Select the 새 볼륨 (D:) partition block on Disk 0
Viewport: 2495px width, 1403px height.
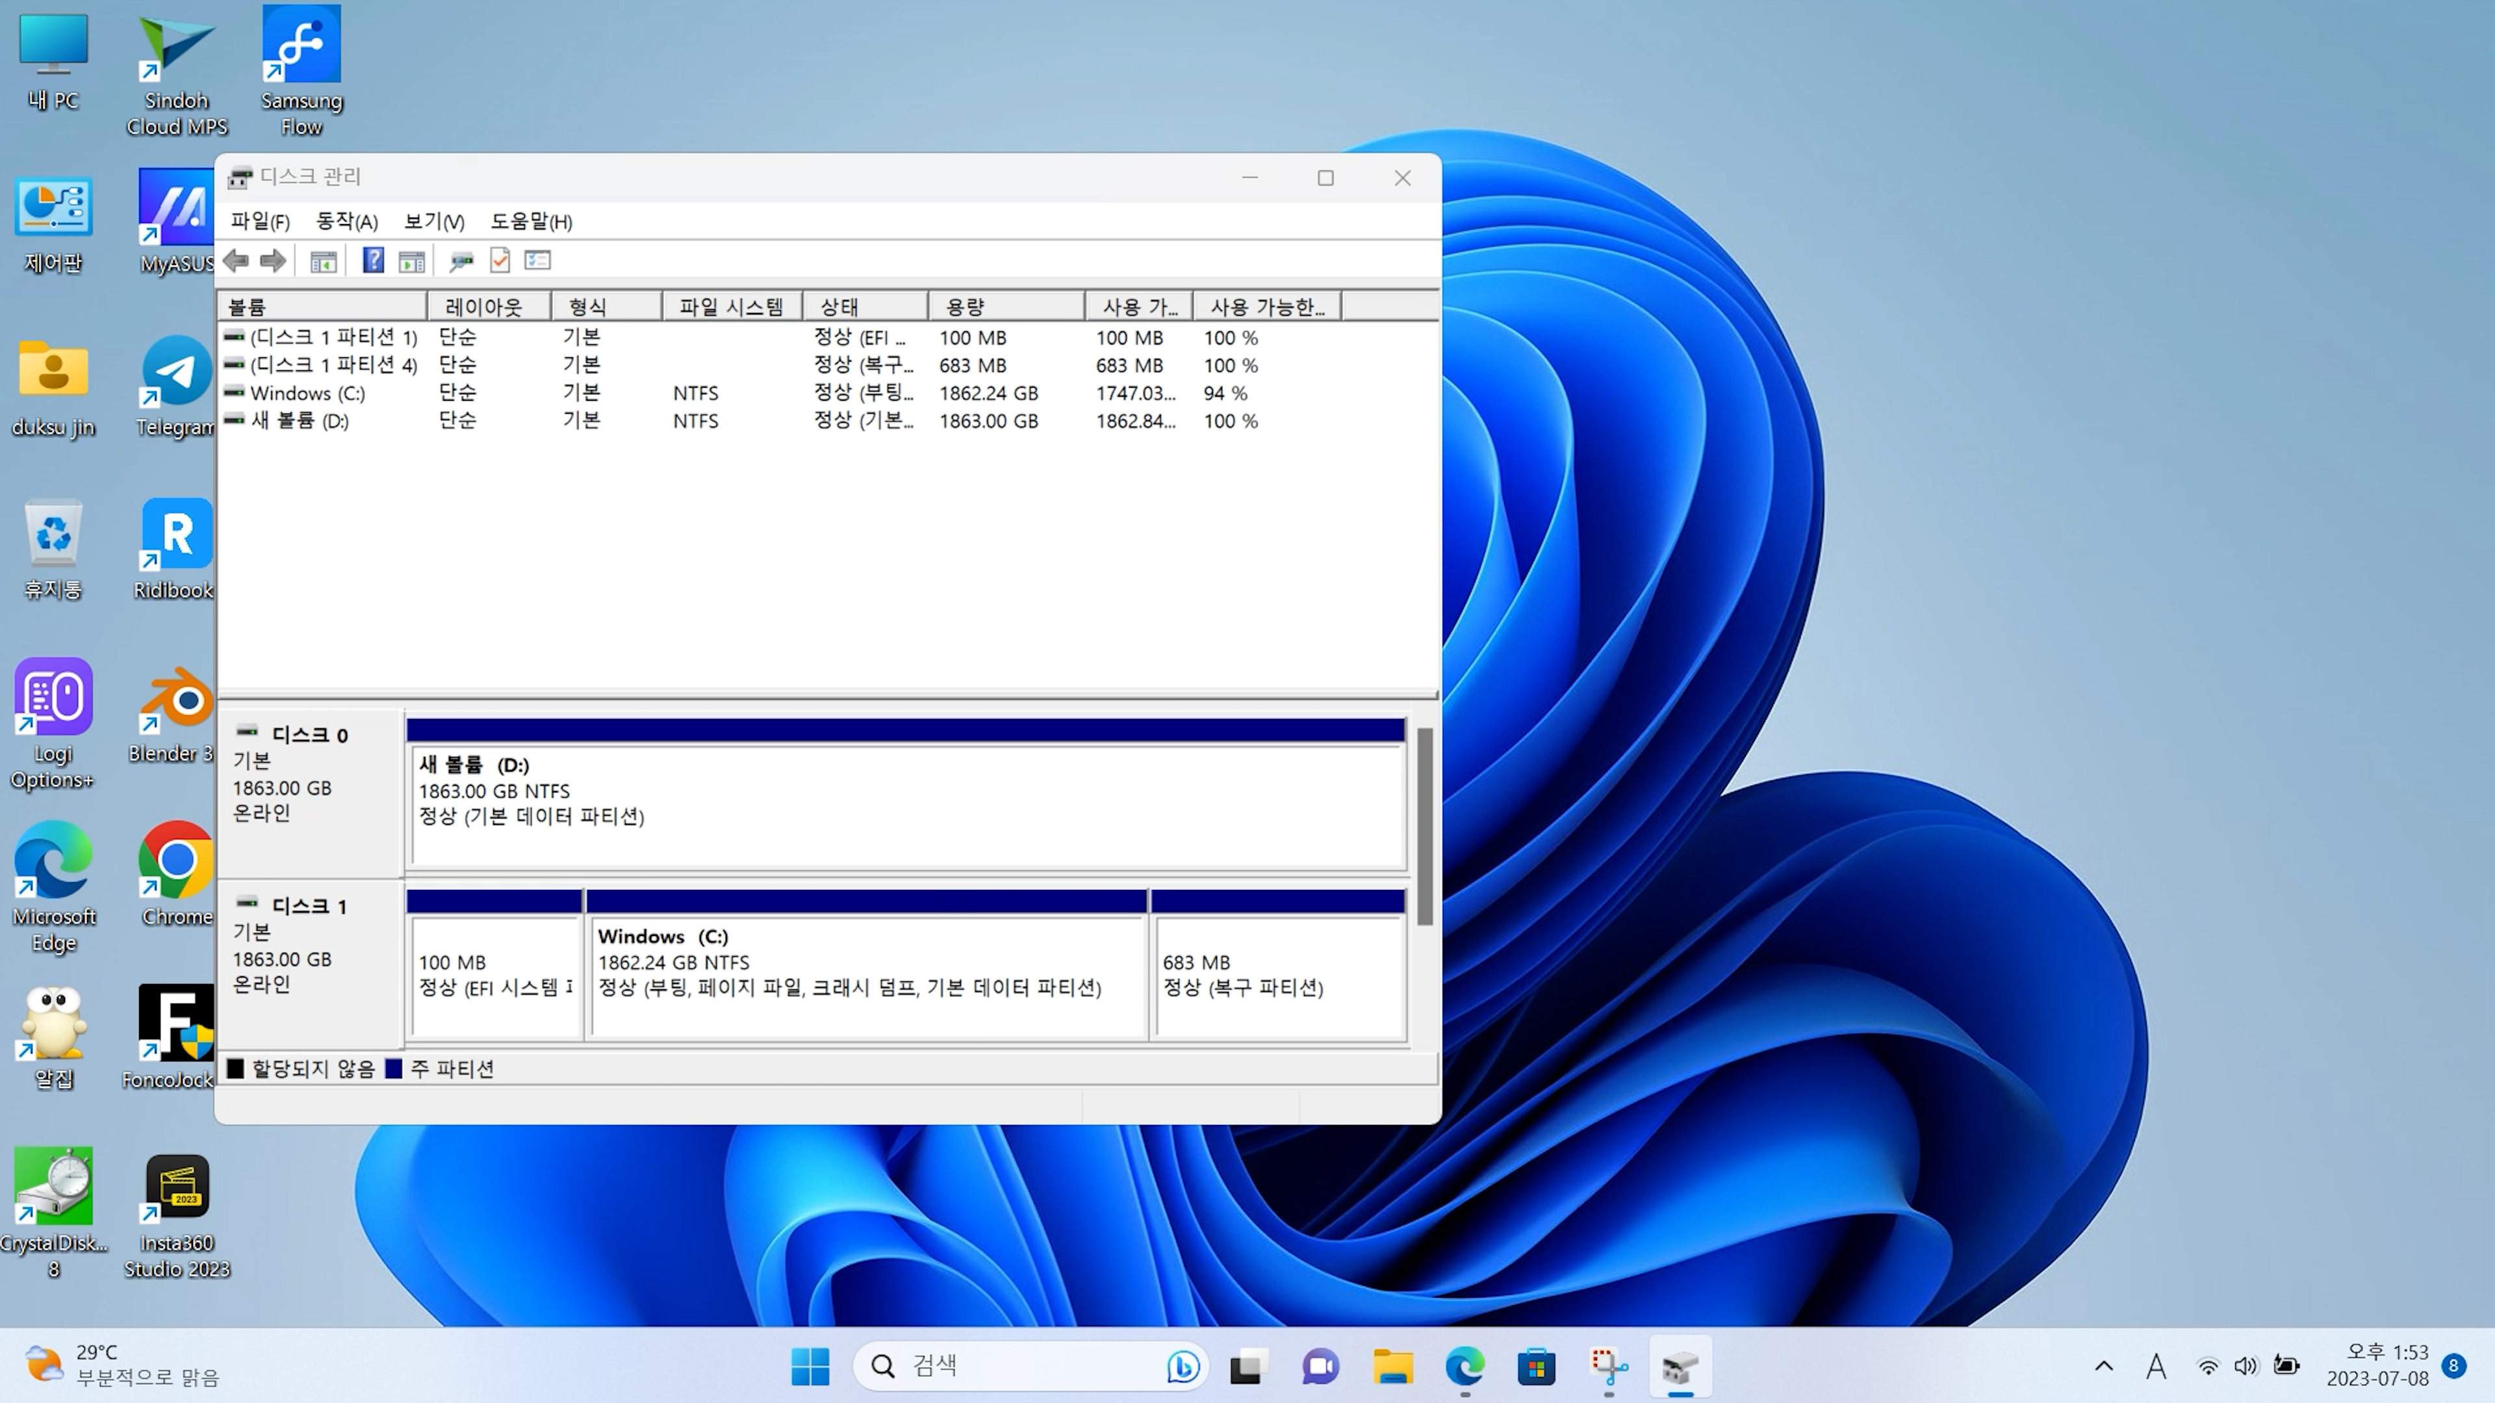[x=906, y=803]
